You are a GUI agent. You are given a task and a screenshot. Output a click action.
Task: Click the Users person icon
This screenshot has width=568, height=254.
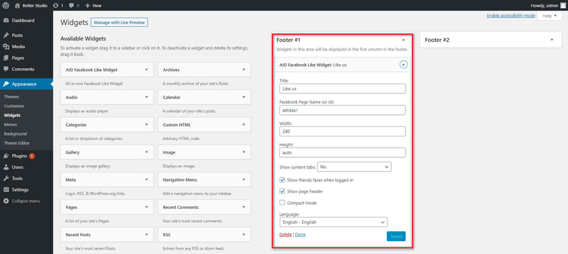coord(6,167)
